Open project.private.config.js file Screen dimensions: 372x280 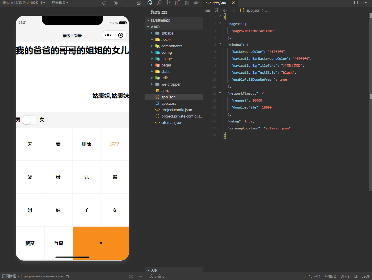point(174,116)
